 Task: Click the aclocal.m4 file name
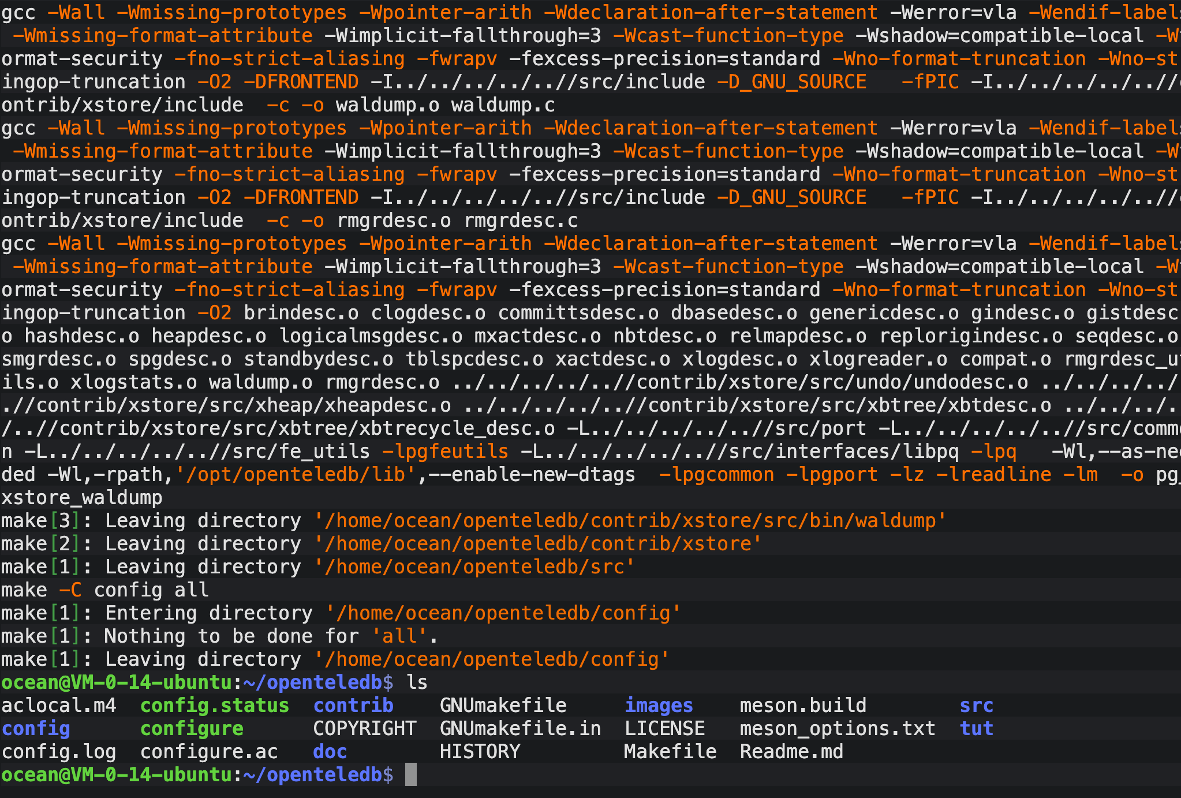pos(59,705)
